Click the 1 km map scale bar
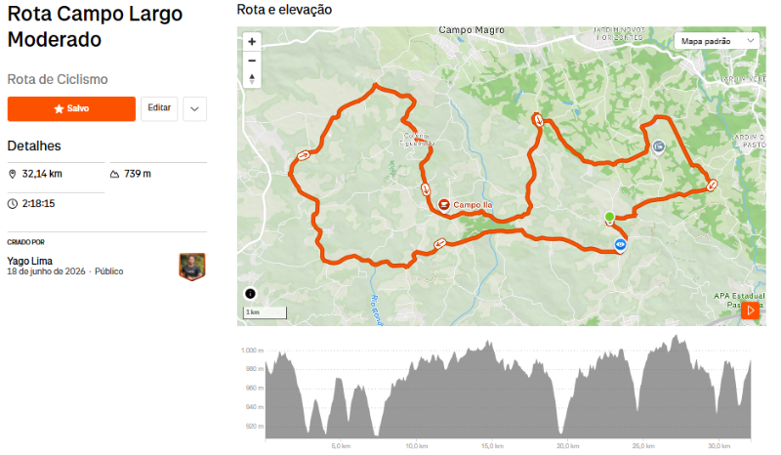 (265, 312)
